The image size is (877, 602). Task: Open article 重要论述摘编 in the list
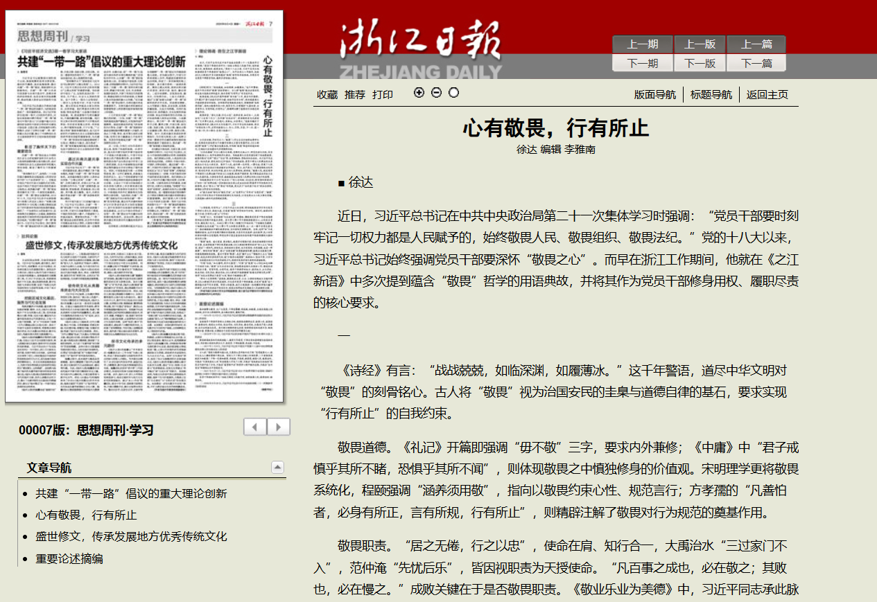pyautogui.click(x=69, y=558)
